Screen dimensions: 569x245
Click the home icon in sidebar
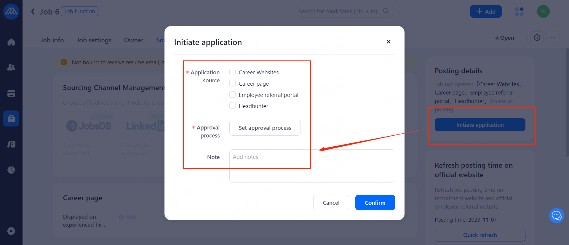click(x=11, y=42)
